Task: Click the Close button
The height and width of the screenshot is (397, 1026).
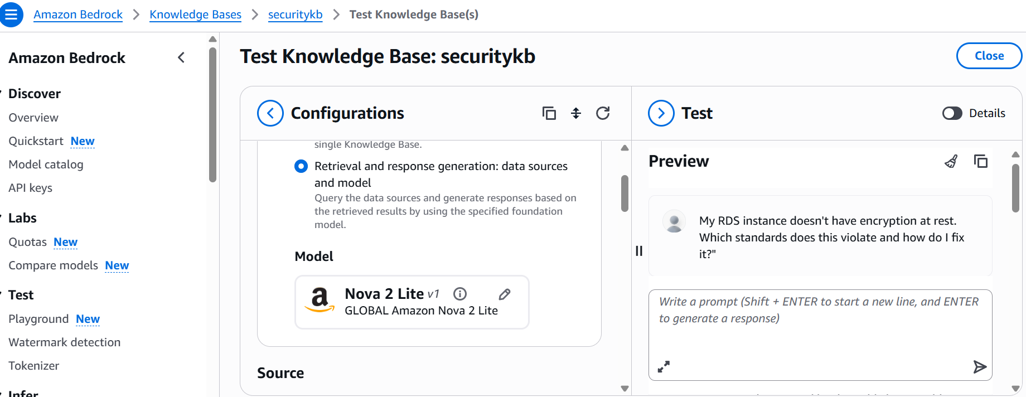Action: tap(989, 56)
